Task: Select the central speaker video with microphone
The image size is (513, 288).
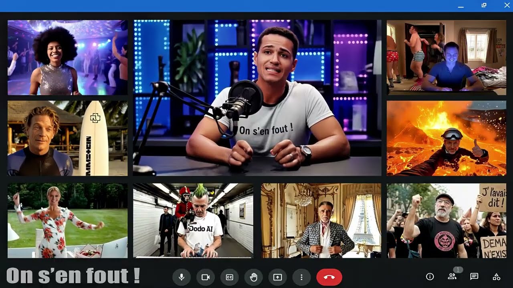Action: click(257, 98)
